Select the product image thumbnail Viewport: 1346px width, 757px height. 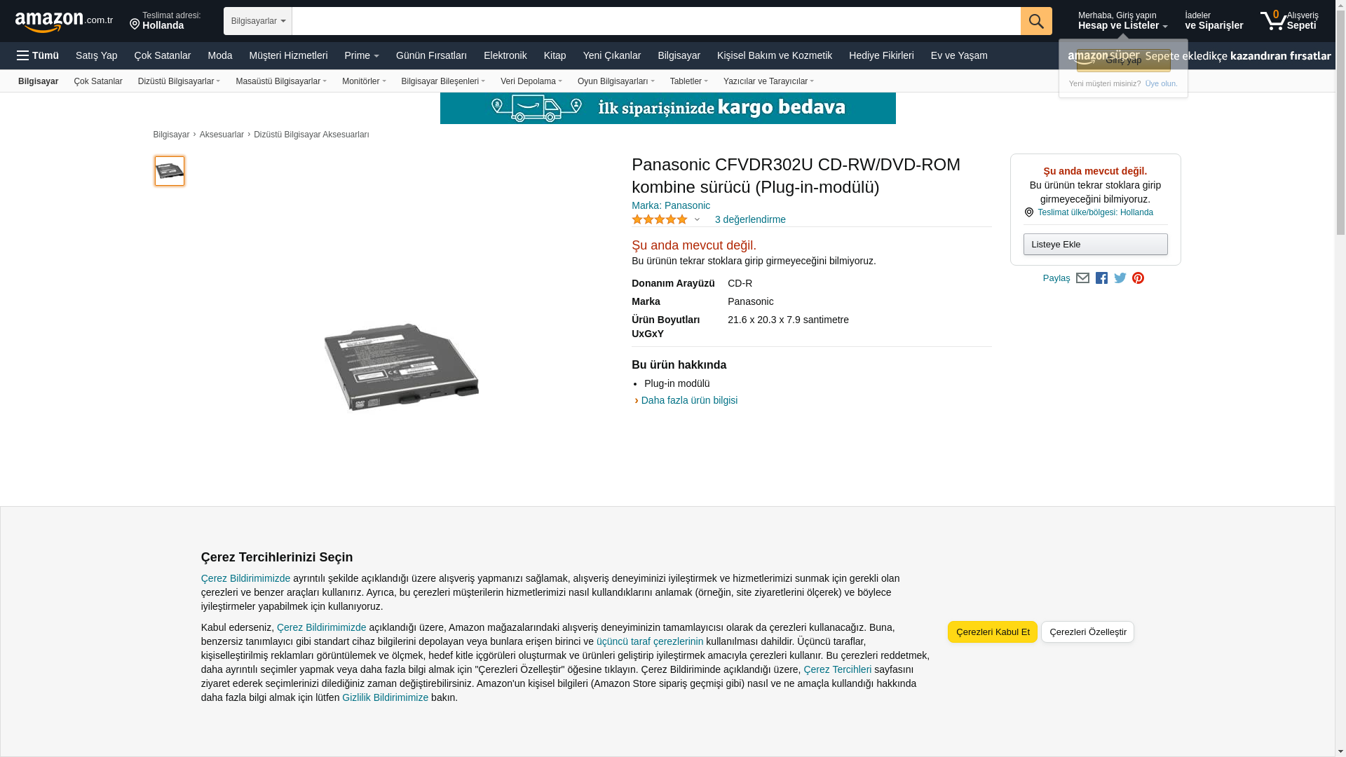170,171
